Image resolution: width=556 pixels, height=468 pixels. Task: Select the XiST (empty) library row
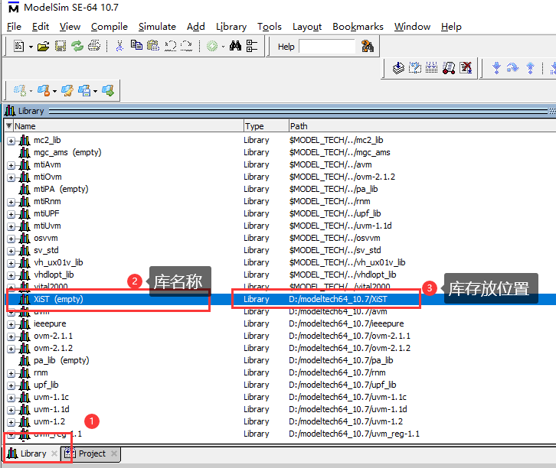[x=280, y=299]
